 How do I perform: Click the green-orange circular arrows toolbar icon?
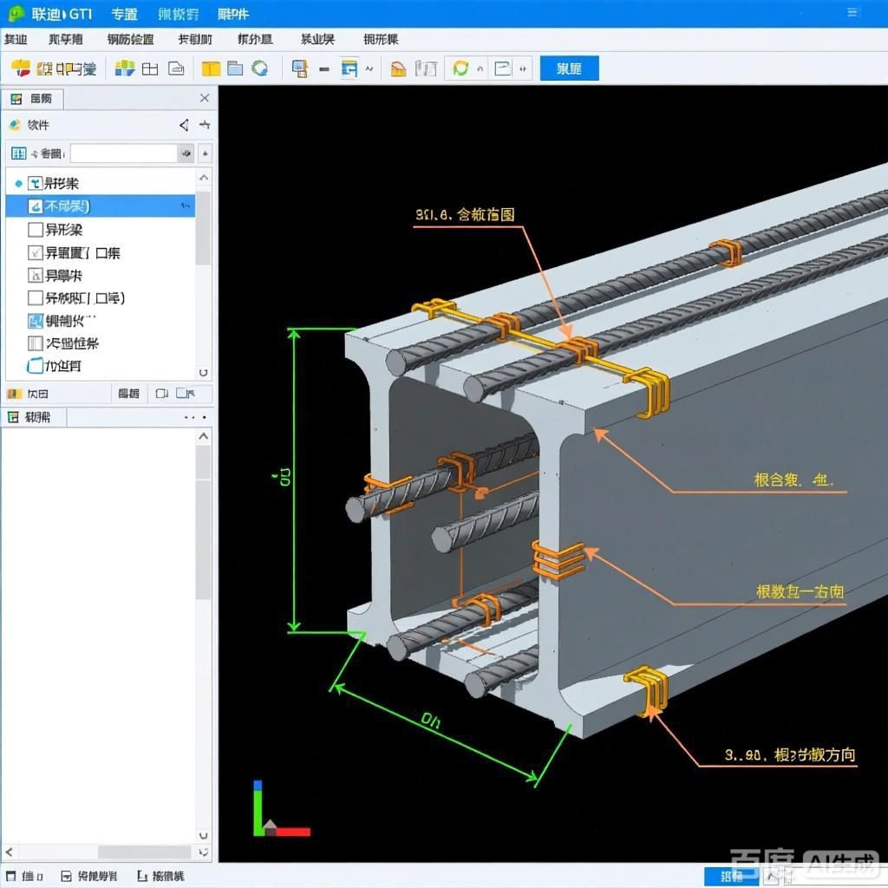pyautogui.click(x=460, y=69)
